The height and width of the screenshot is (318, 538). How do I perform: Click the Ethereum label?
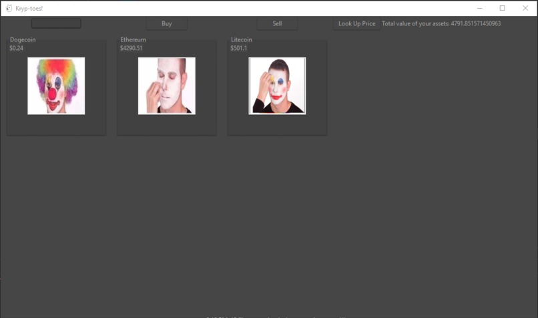133,40
